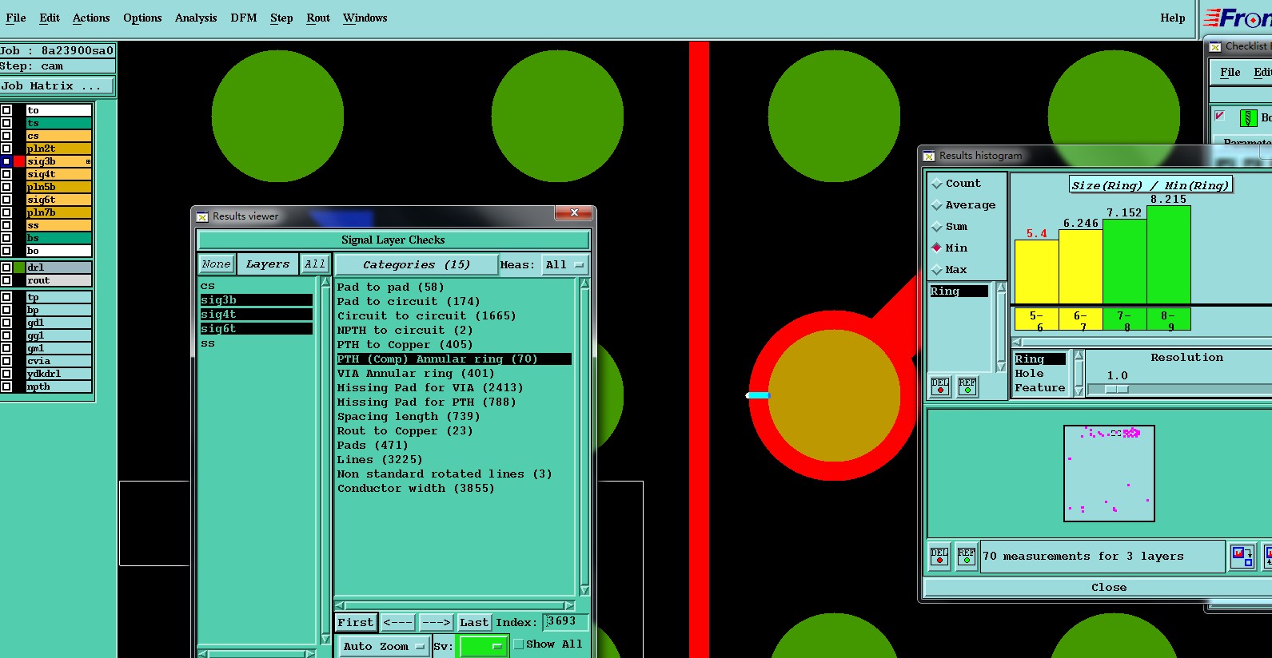Open the Help menu

coord(1173,18)
